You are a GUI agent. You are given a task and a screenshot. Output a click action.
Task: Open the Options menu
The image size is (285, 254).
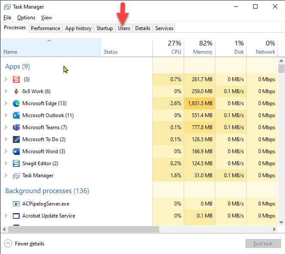(x=26, y=18)
